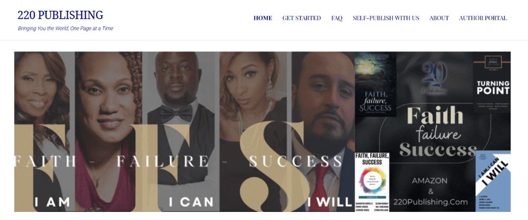Viewport: 528px width, 220px height.
Task: Open the FAQ page
Action: tap(337, 18)
